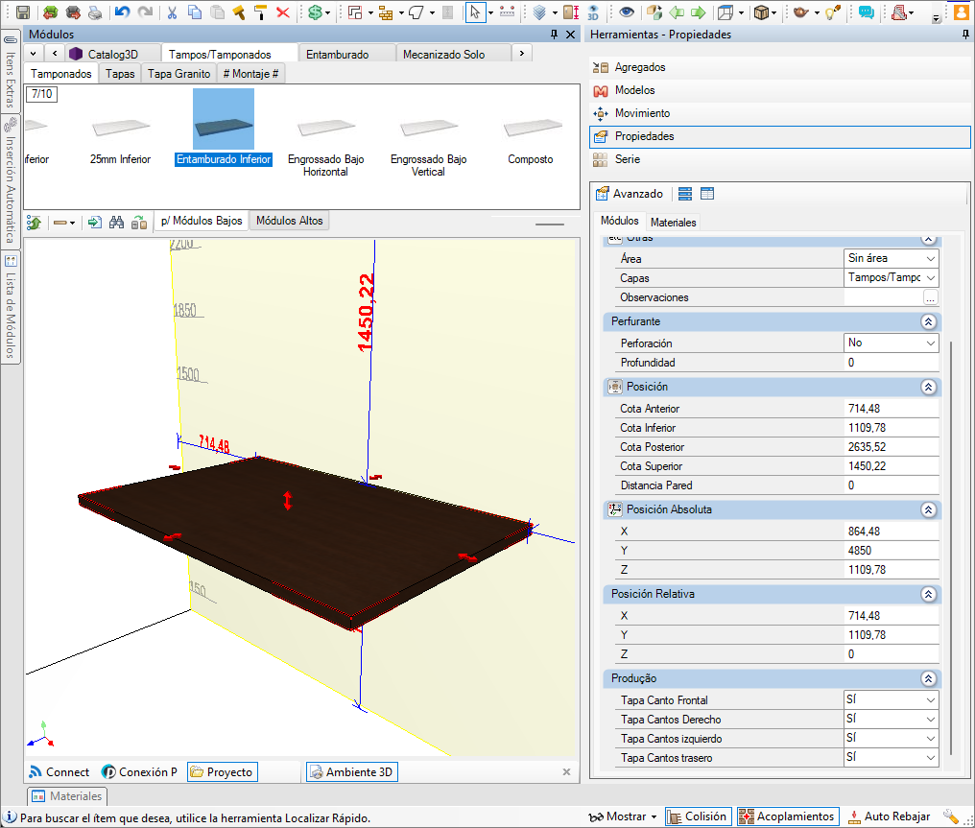Open the Lista de Módulos side tab
975x828 pixels.
click(x=11, y=307)
